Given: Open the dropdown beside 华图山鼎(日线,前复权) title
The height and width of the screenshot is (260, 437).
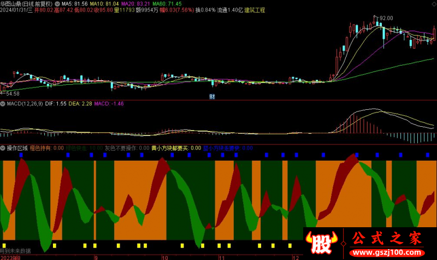Looking at the screenshot, I should coord(57,4).
